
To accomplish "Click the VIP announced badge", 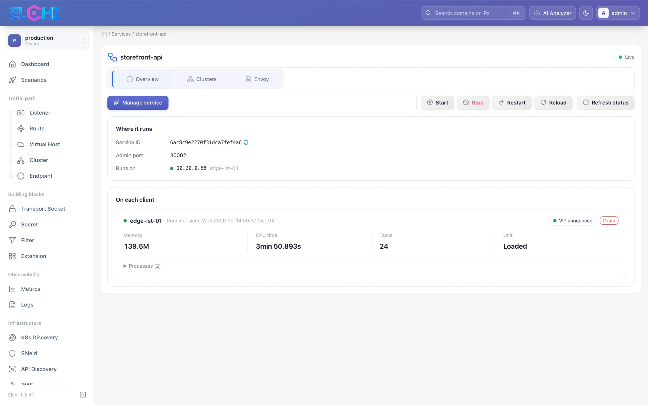I will [x=572, y=221].
